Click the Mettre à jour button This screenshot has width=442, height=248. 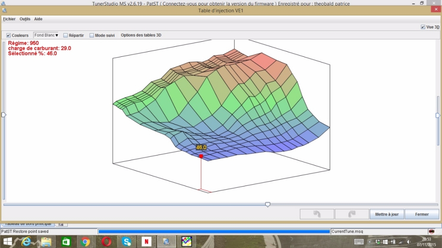click(x=387, y=214)
